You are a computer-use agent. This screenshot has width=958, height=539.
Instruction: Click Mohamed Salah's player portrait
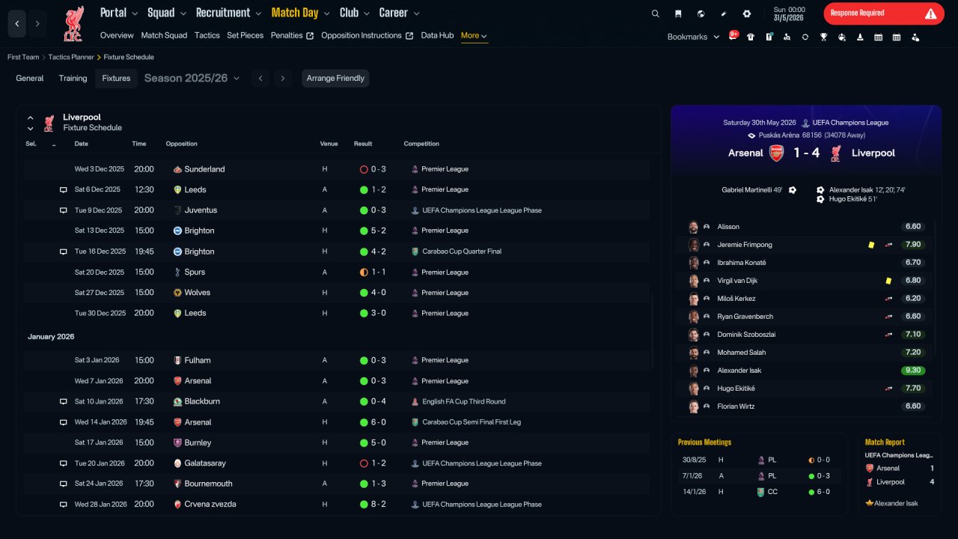tap(694, 353)
